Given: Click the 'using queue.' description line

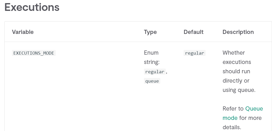Looking at the screenshot, I should click(239, 90).
